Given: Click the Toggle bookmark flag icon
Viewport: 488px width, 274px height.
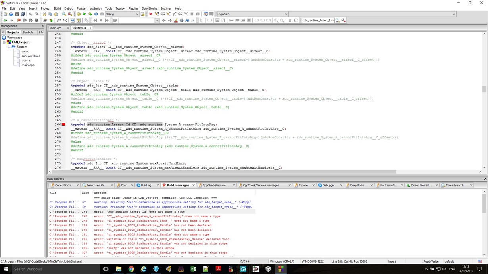Looking at the screenshot, I should pos(19,21).
